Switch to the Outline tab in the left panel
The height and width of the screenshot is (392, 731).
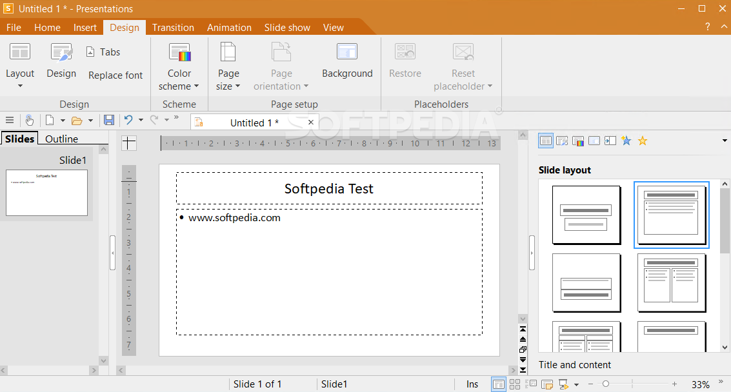coord(61,139)
